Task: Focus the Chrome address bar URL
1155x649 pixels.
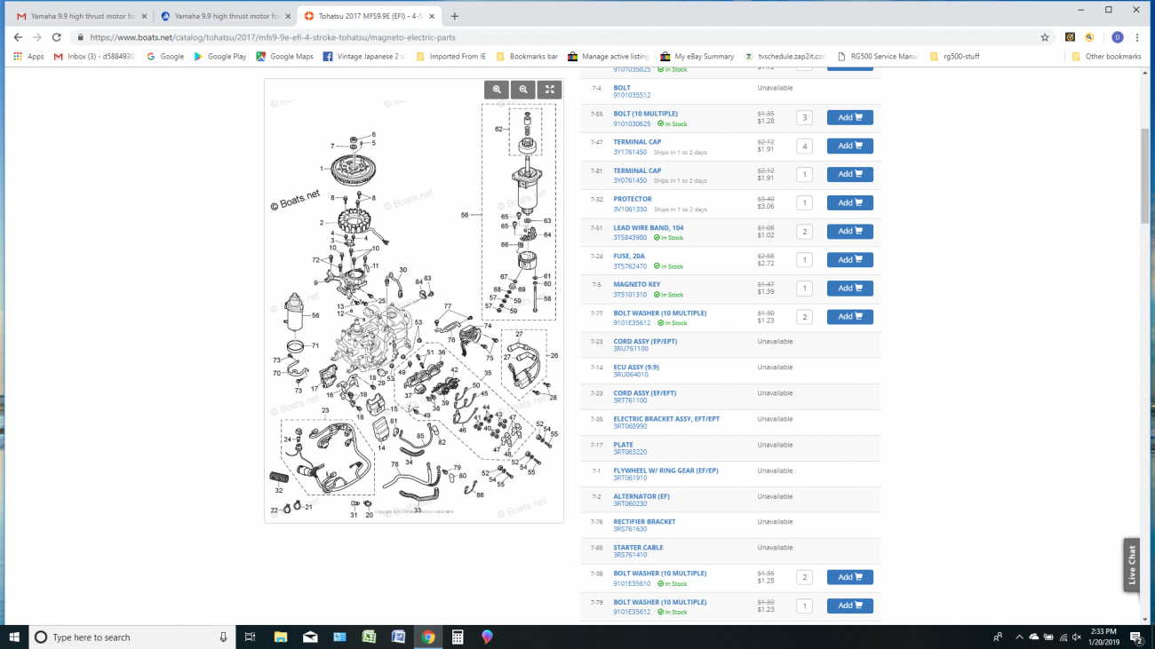Action: tap(272, 37)
